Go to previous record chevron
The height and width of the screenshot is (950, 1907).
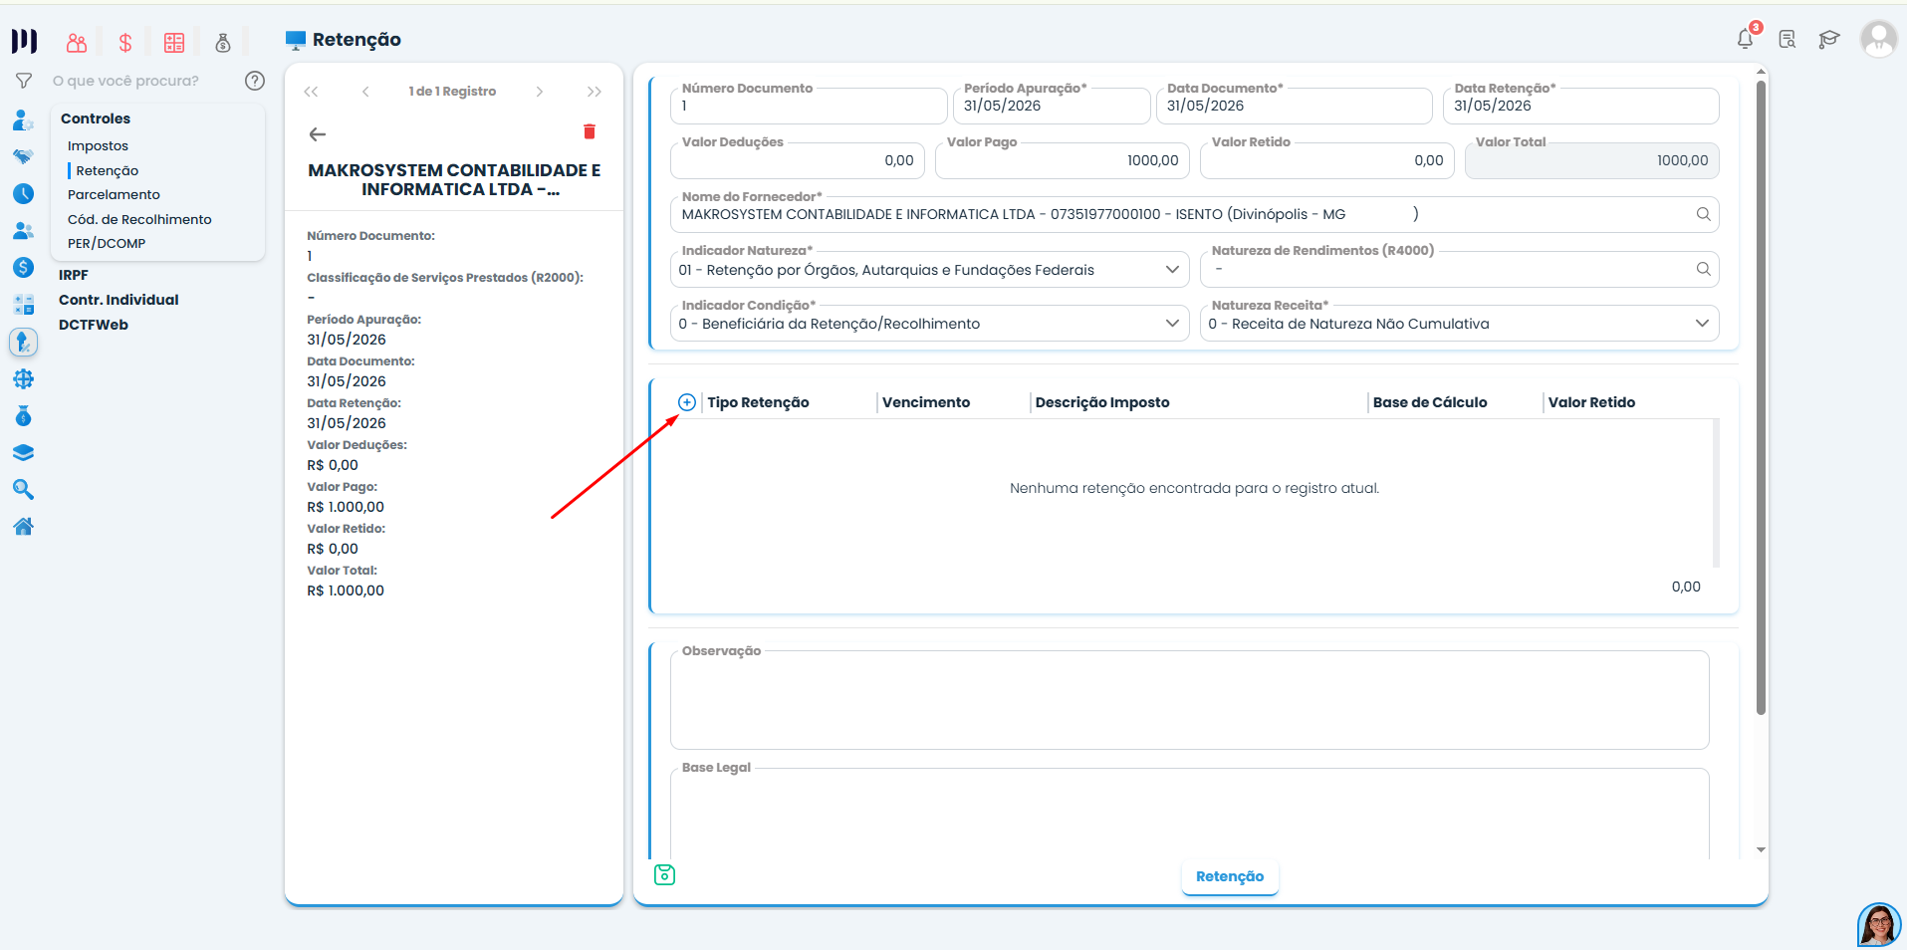(x=366, y=92)
